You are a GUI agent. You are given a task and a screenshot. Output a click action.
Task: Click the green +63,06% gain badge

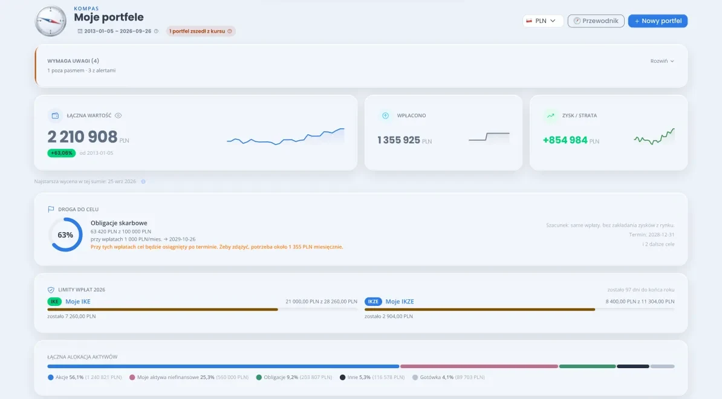[61, 153]
